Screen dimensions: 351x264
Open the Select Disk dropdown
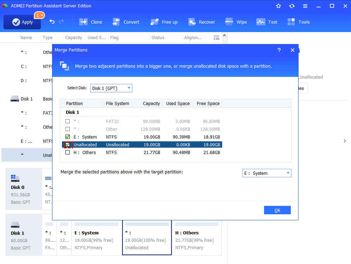[x=111, y=88]
